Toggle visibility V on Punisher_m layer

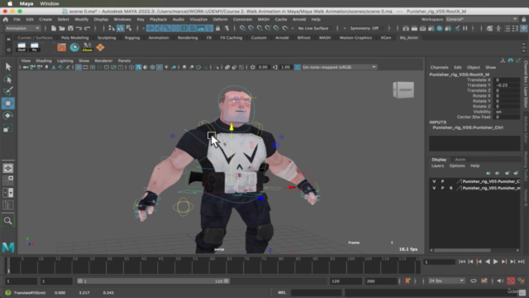tap(434, 188)
